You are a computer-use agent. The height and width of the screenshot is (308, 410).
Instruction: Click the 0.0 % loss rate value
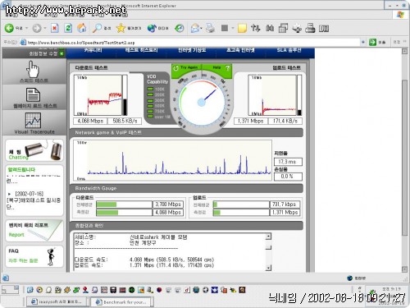pyautogui.click(x=288, y=177)
